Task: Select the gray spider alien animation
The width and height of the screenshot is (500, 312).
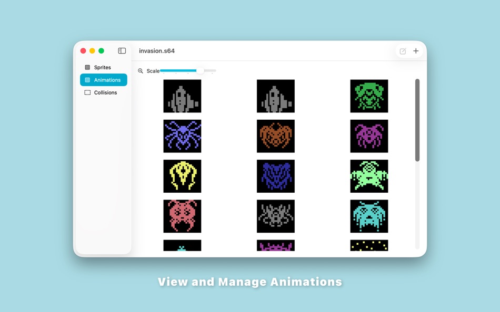Action: [276, 216]
